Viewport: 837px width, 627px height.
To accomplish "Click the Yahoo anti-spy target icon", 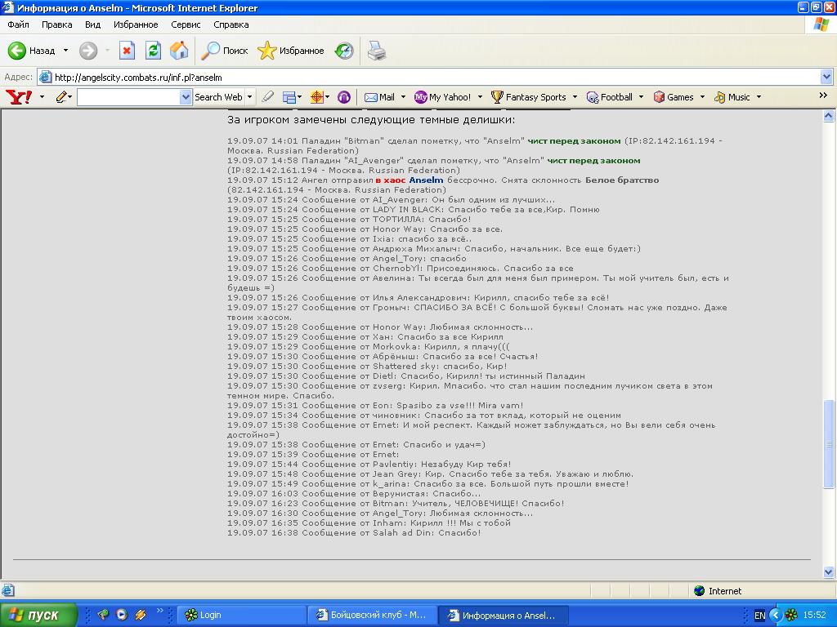I will pos(317,97).
